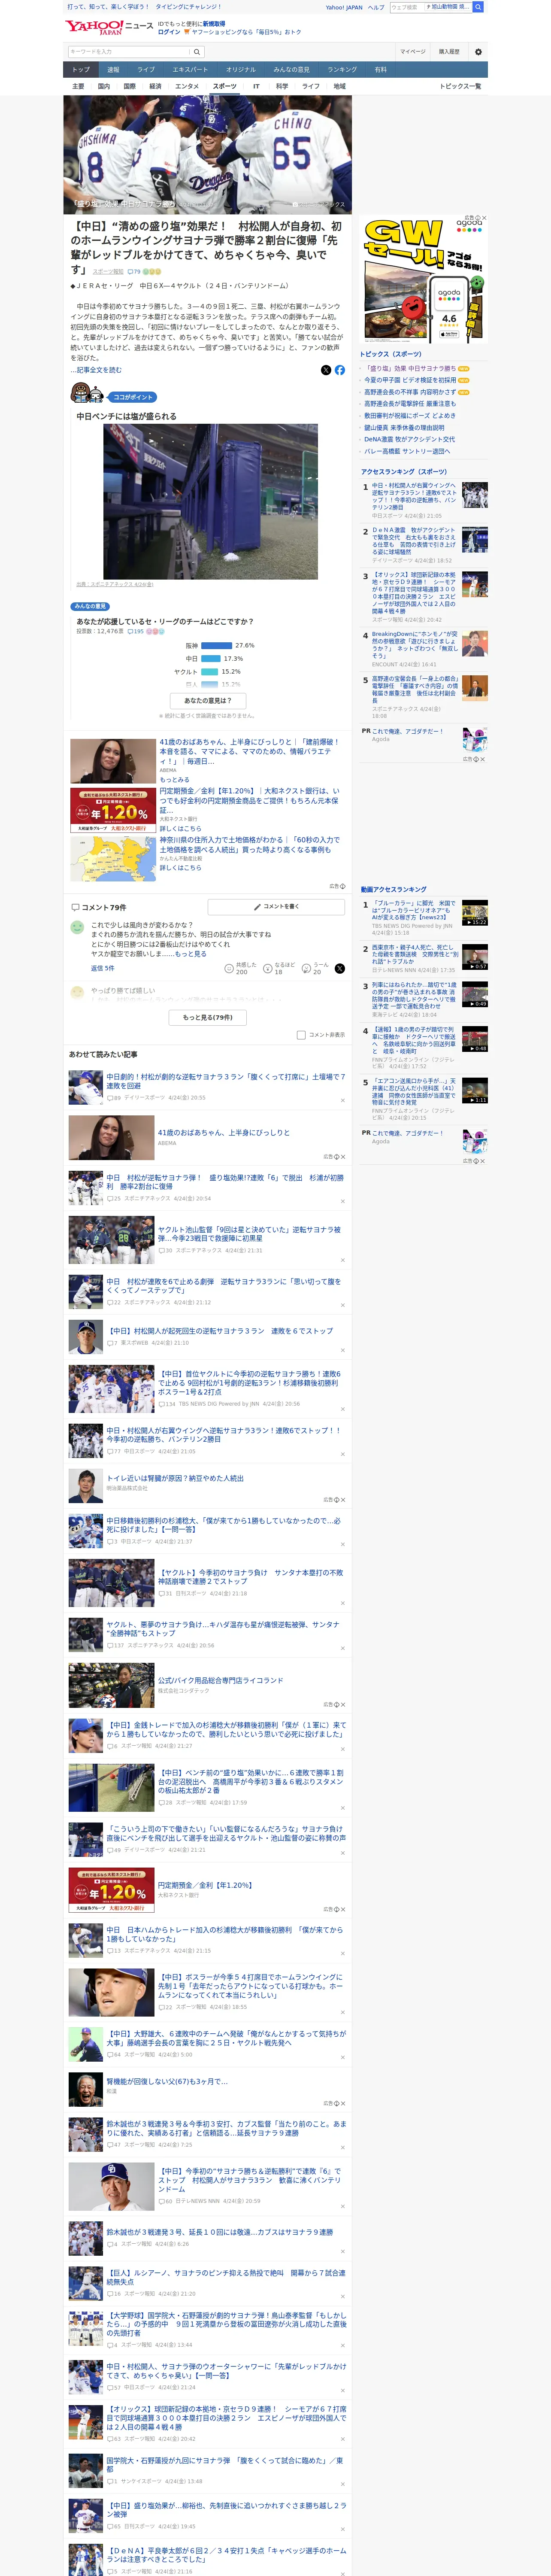Open the オリジナル navigation tab
The image size is (551, 2576).
(x=241, y=69)
